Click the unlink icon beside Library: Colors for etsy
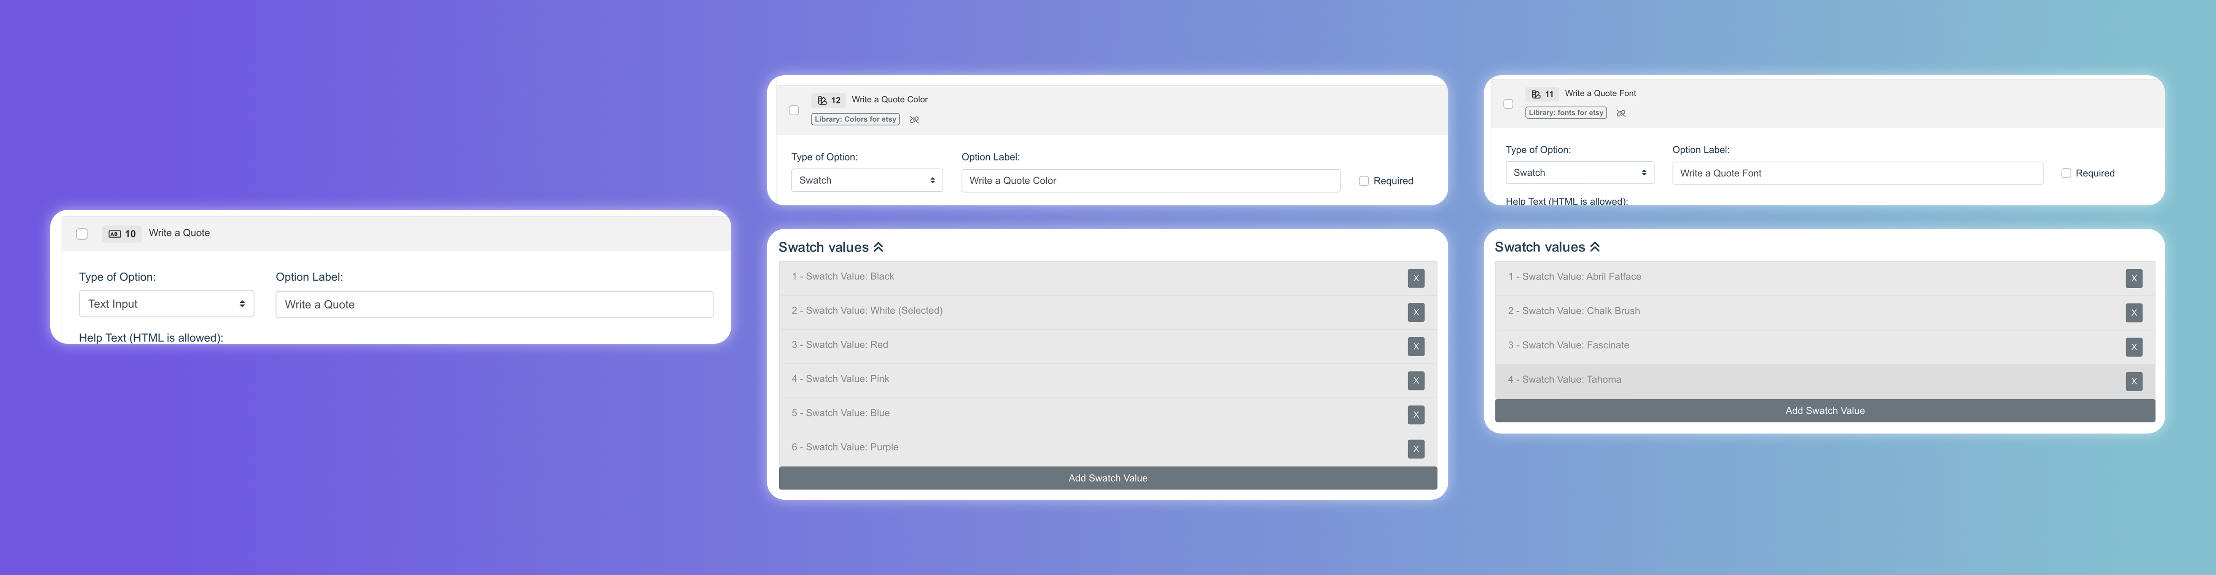 (914, 119)
